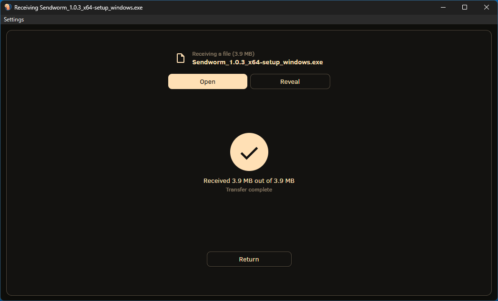Click empty title bar space left of minimize

point(310,8)
